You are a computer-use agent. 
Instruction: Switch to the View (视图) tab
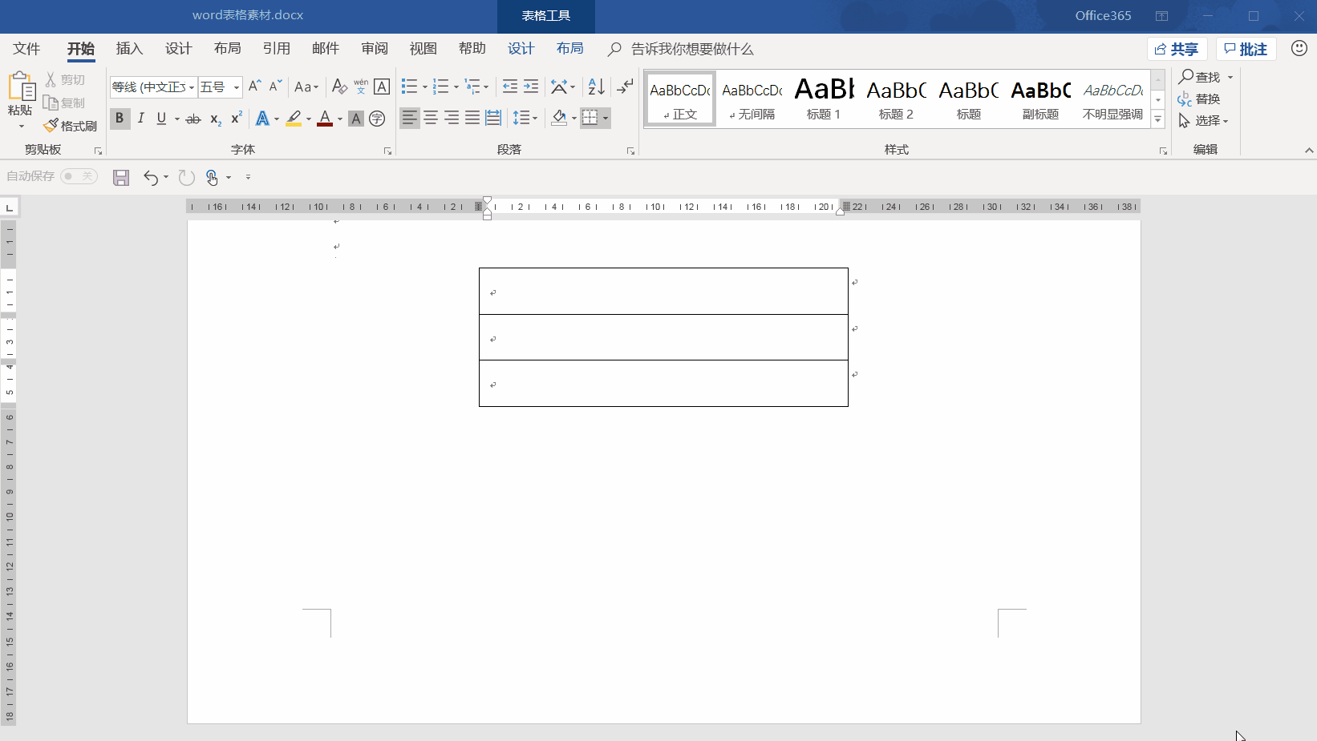tap(423, 49)
